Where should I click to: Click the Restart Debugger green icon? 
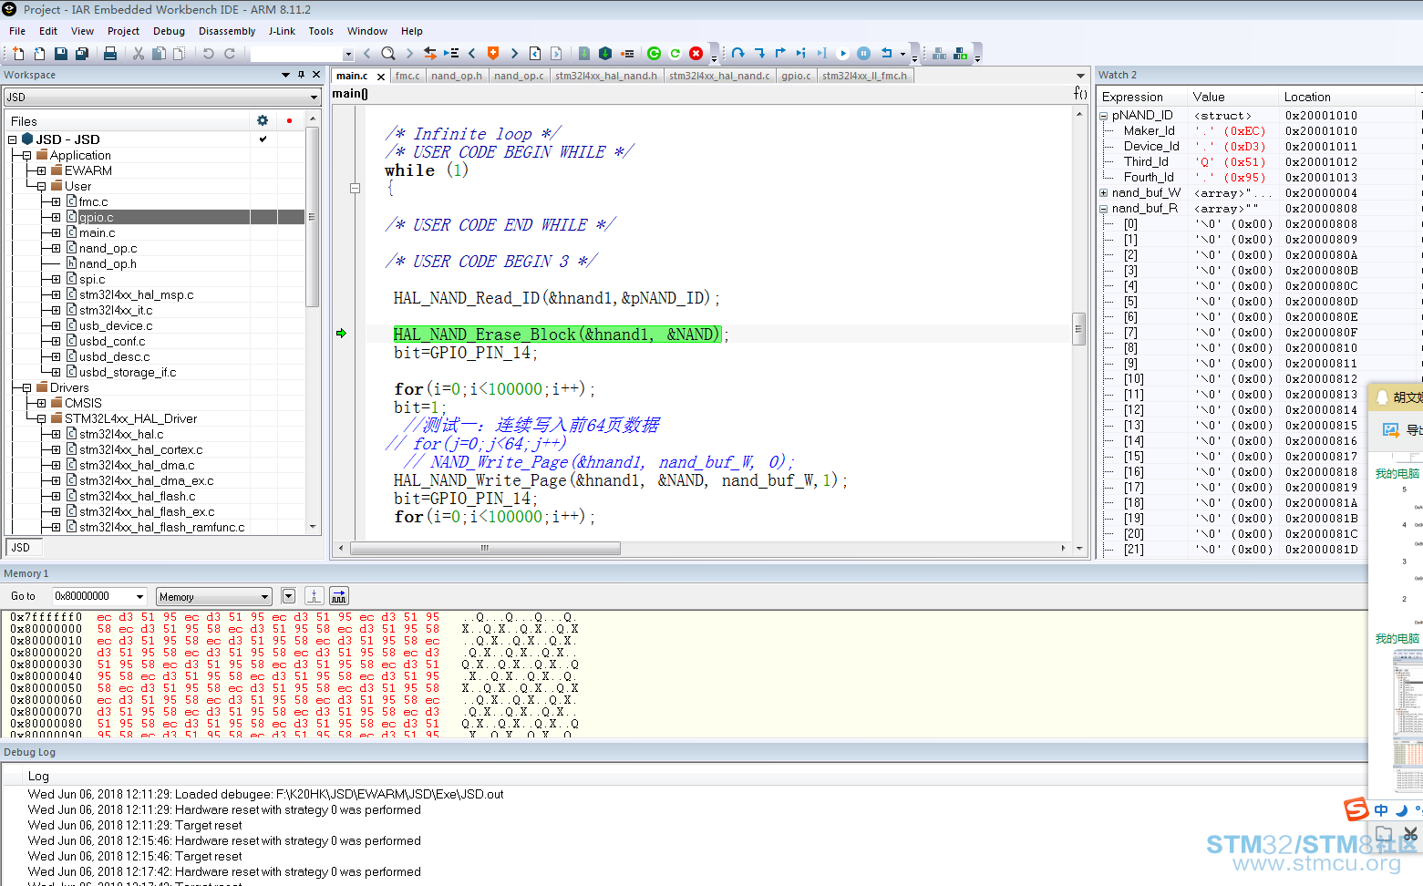pyautogui.click(x=654, y=54)
